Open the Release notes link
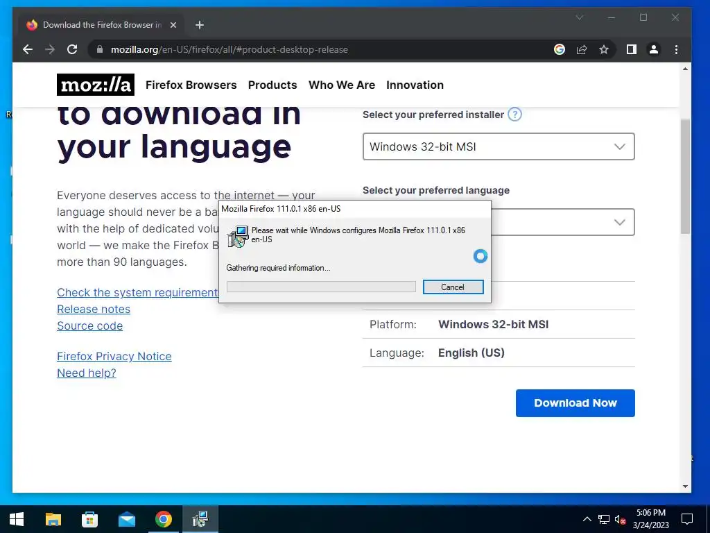The image size is (710, 533). click(94, 309)
